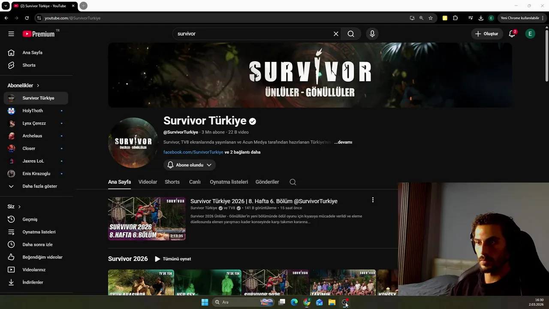The height and width of the screenshot is (309, 549).
Task: Switch to the channel Shorts tab
Action: [172, 182]
